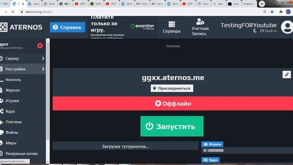Open a new browser tab with plus
The image size is (293, 165).
coord(262,4)
